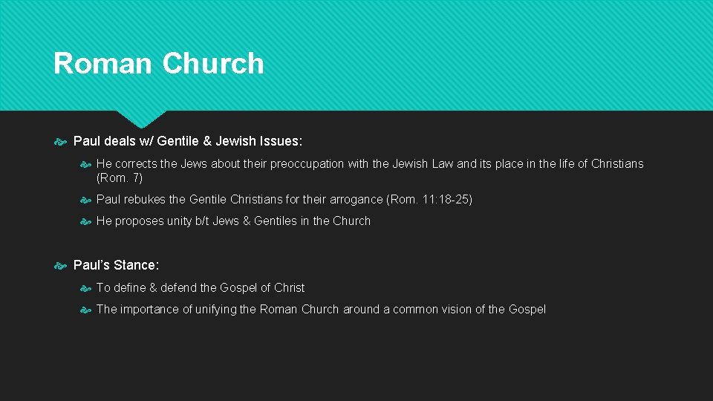
Task: Click the "He proposes unity b/t Jews & Gentiles" line
Action: click(x=233, y=221)
